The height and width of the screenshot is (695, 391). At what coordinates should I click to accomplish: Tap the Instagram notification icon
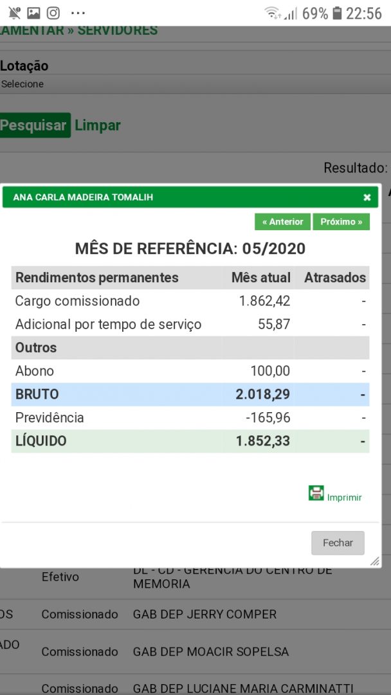pyautogui.click(x=53, y=13)
